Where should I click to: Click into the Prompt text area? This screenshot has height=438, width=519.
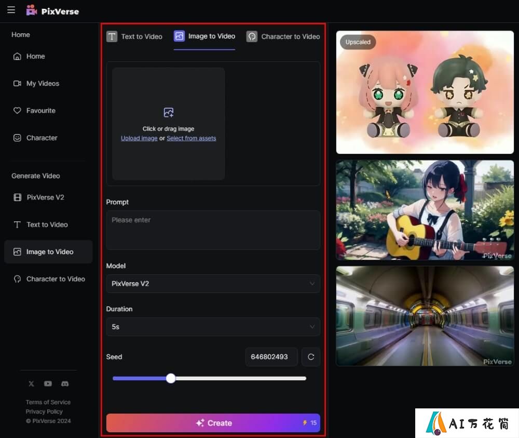[213, 230]
